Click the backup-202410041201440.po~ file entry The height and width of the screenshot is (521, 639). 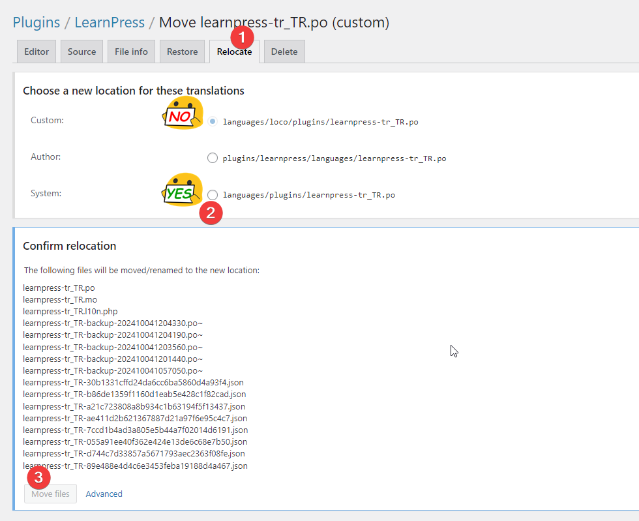pos(113,359)
